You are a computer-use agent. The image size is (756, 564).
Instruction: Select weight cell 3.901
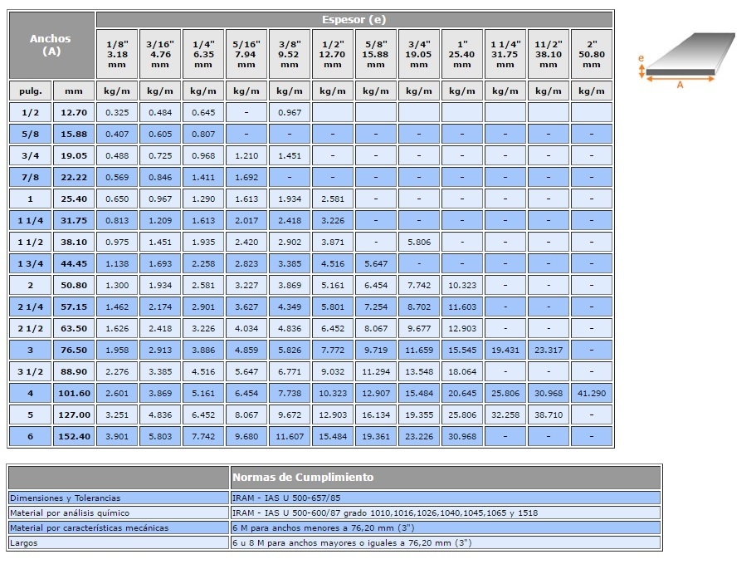(x=117, y=436)
